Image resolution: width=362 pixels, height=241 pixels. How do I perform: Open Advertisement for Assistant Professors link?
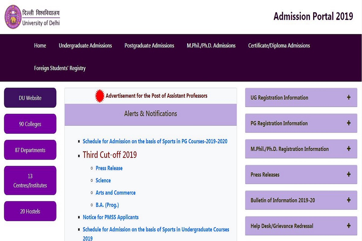[157, 96]
